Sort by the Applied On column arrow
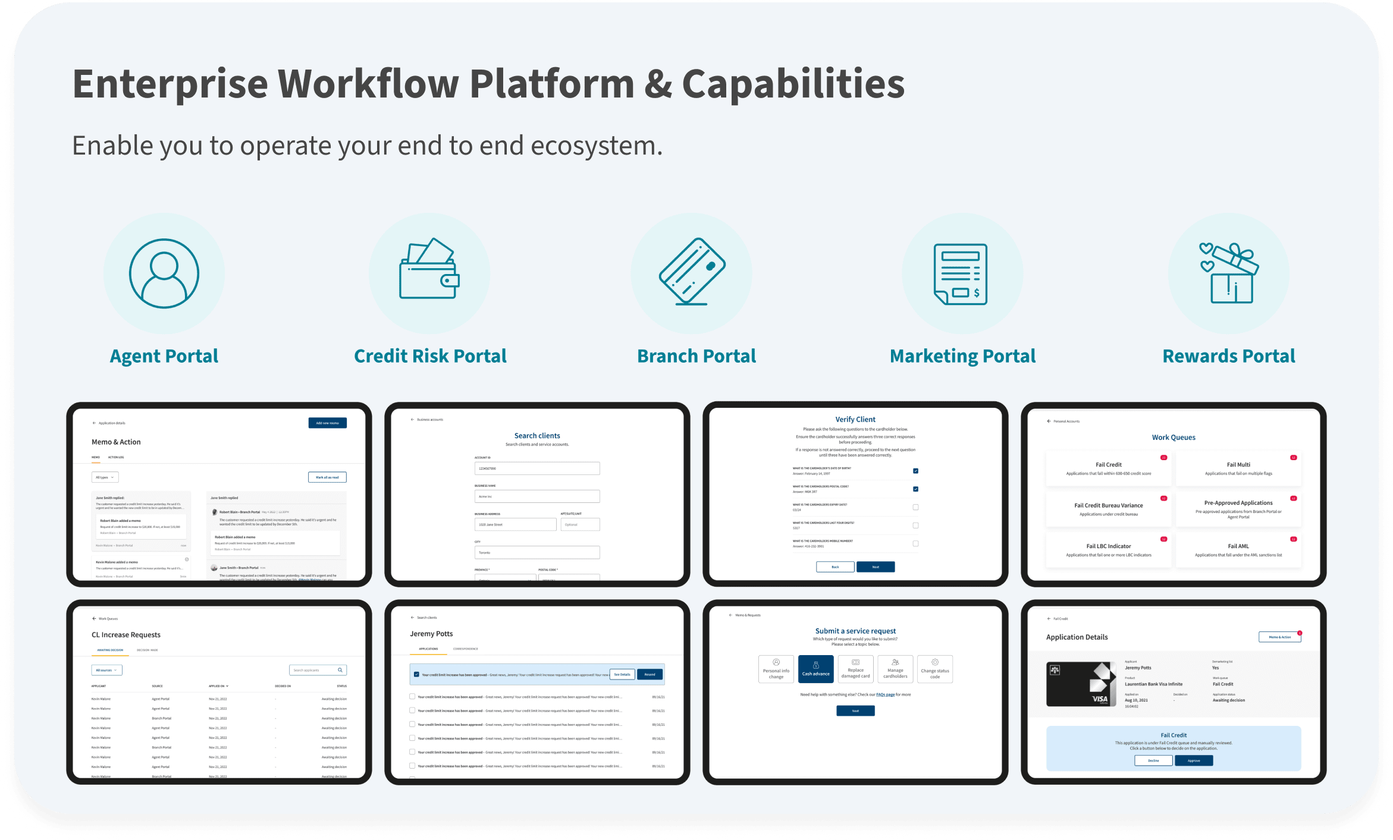This screenshot has width=1393, height=840. click(x=227, y=686)
